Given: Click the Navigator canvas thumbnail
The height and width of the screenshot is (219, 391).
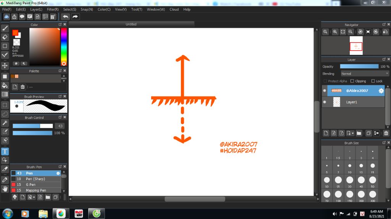Looking at the screenshot, I should tap(356, 46).
